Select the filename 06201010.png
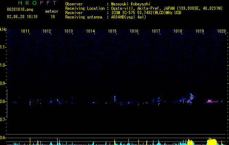Viewport: 229px width, 145px height. pos(20,10)
